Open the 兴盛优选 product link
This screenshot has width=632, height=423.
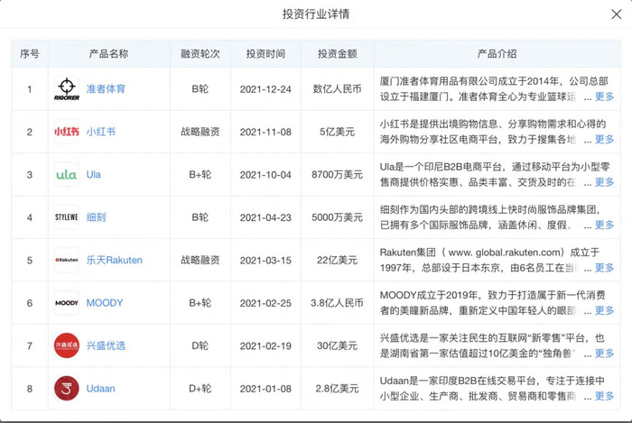[x=106, y=345]
